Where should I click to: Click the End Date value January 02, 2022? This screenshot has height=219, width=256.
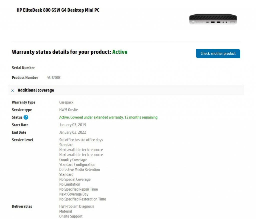point(73,132)
